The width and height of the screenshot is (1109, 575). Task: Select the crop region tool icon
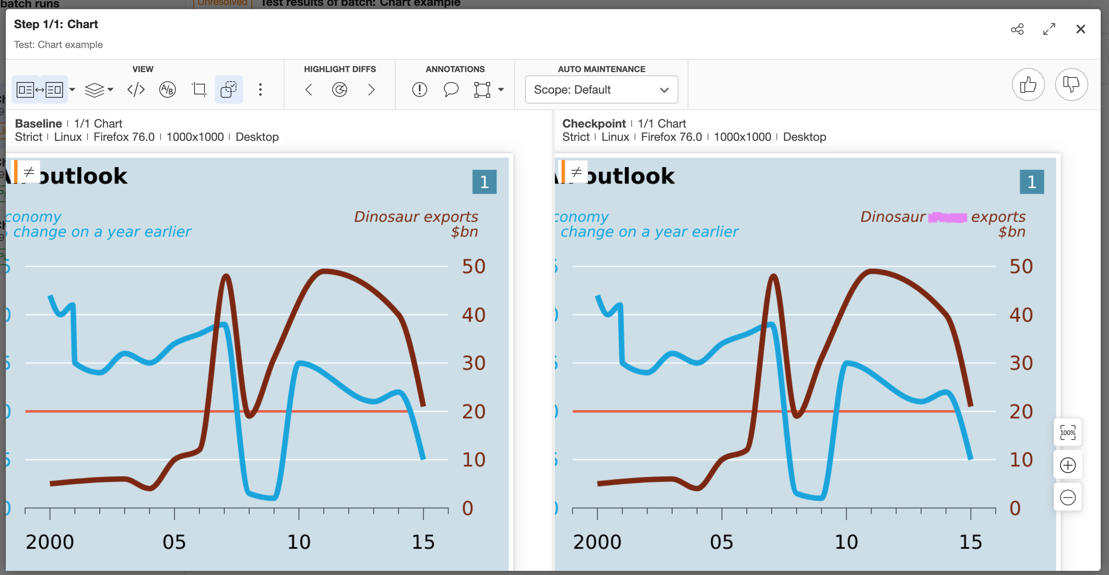pos(199,89)
